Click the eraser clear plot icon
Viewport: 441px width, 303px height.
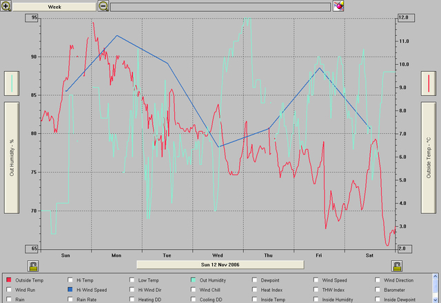pos(338,6)
